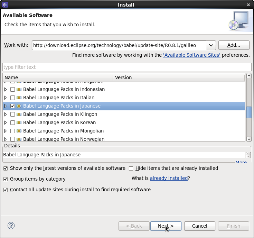Click the Eclipse icon in the title bar

(5, 5)
